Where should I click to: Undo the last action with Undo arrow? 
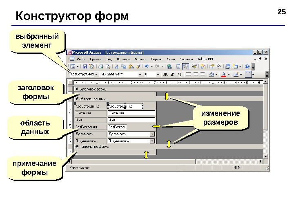click(x=147, y=66)
